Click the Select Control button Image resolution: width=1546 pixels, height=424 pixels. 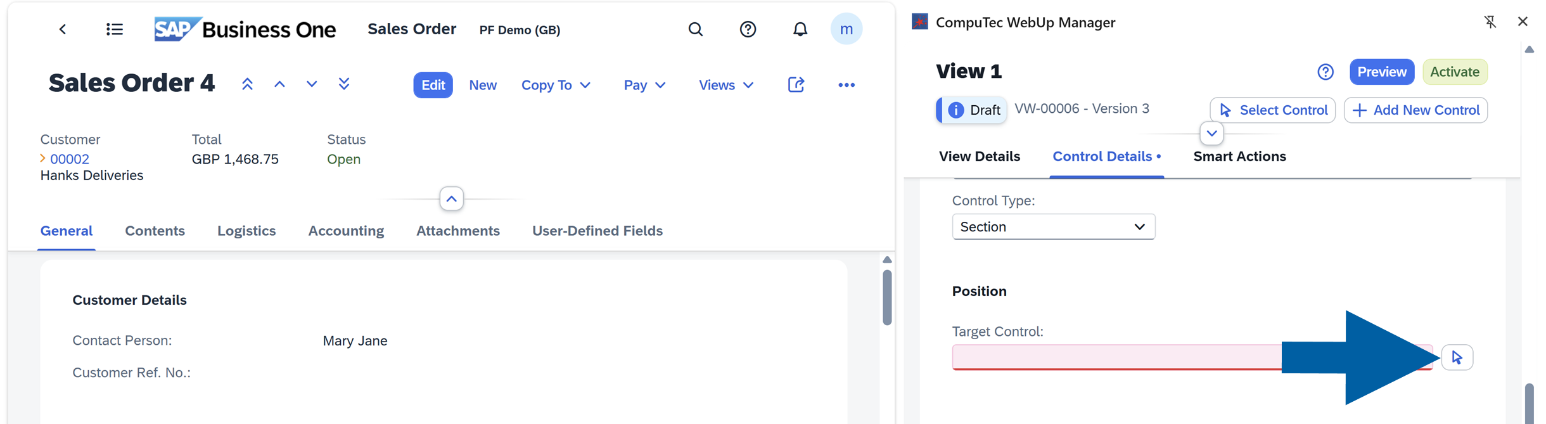coord(1272,110)
